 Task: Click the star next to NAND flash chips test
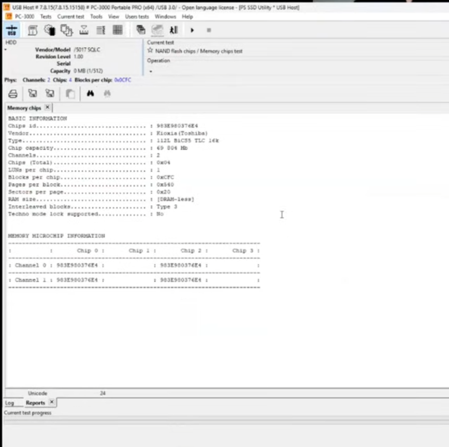pos(150,51)
